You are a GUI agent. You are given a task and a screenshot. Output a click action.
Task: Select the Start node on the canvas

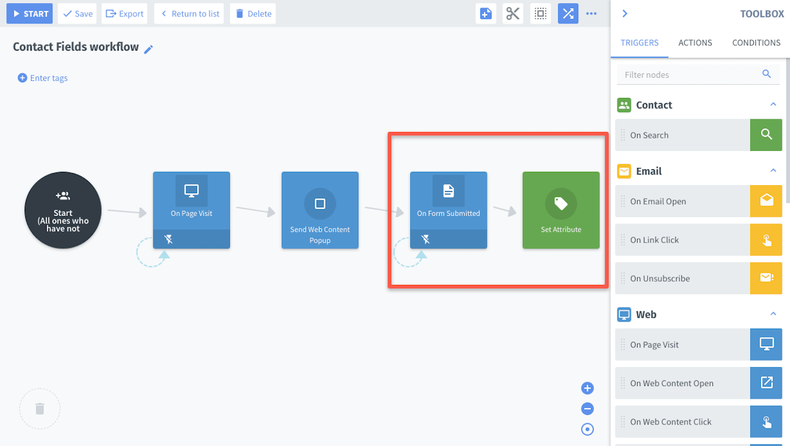click(x=63, y=210)
